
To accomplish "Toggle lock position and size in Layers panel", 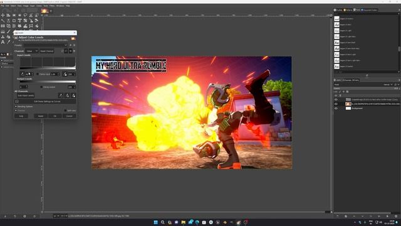I will tap(343, 92).
